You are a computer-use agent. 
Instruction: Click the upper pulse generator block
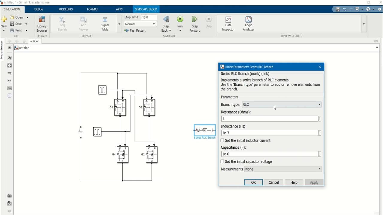pyautogui.click(x=102, y=90)
